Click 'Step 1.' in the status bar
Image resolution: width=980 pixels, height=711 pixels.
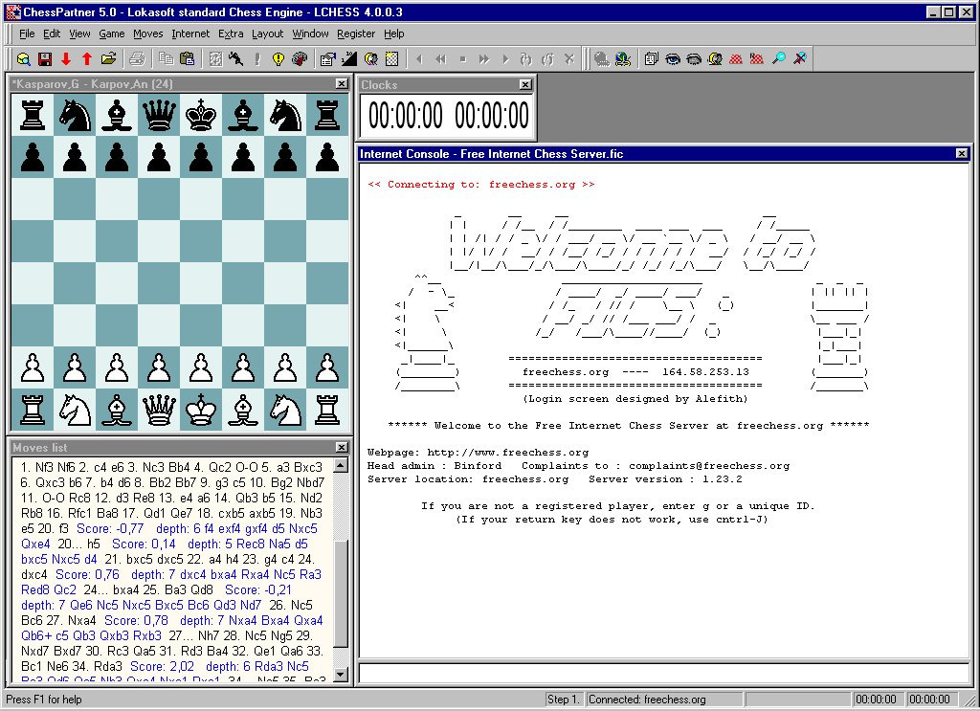[564, 700]
